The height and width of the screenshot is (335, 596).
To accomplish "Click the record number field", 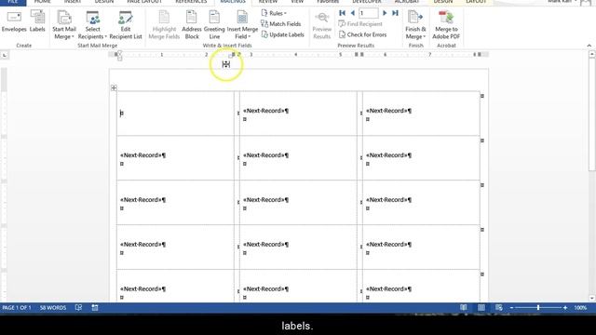I will point(369,13).
